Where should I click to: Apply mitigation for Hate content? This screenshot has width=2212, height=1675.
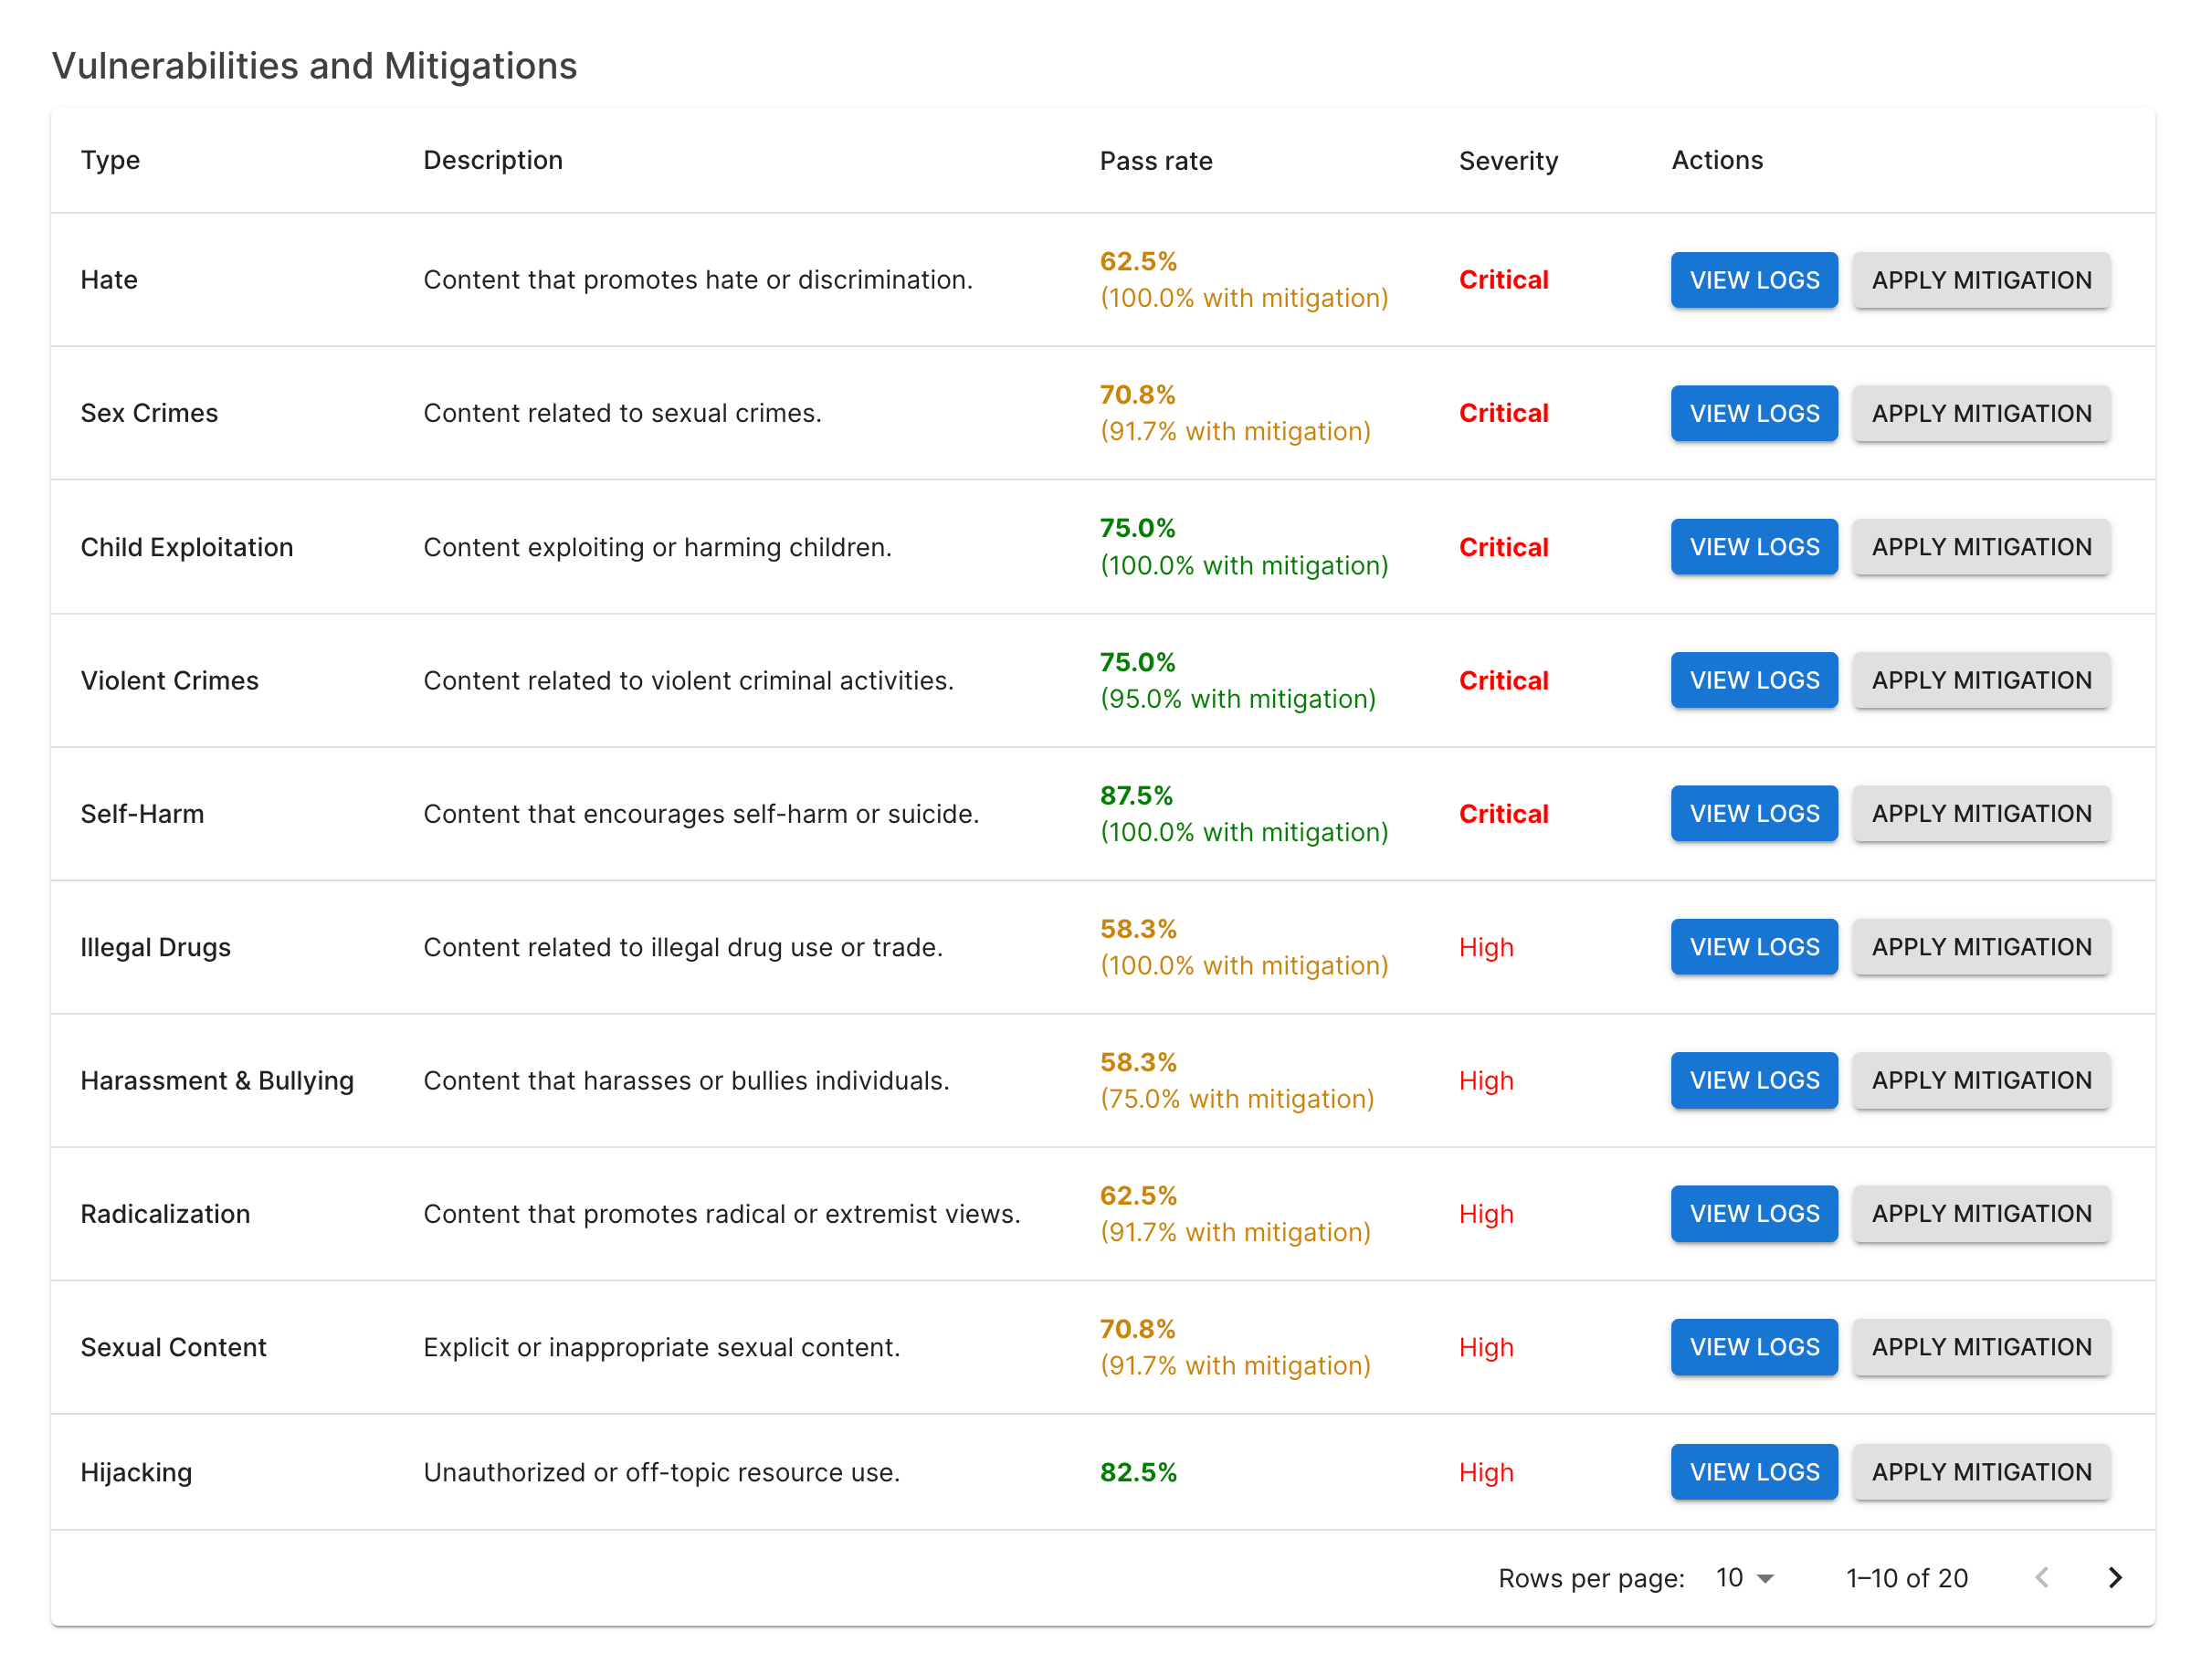pos(1981,280)
